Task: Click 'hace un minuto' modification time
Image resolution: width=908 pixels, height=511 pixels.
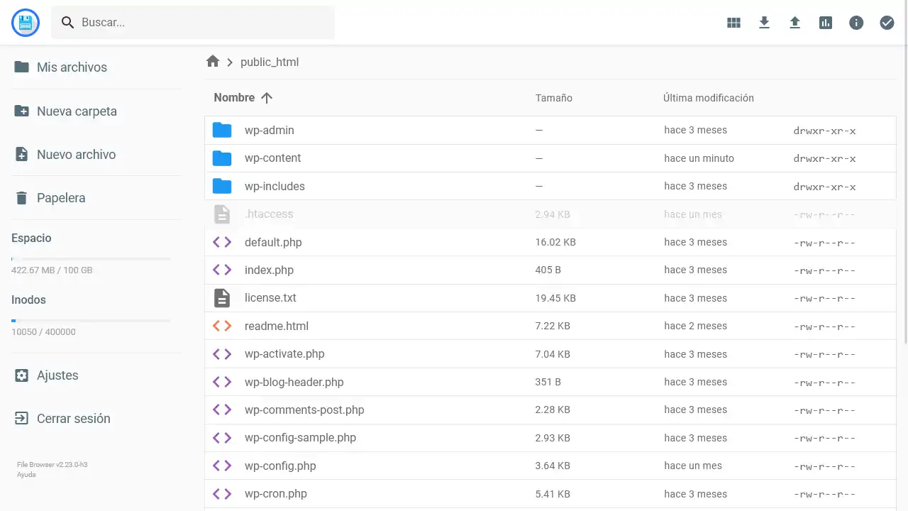Action: click(x=699, y=158)
